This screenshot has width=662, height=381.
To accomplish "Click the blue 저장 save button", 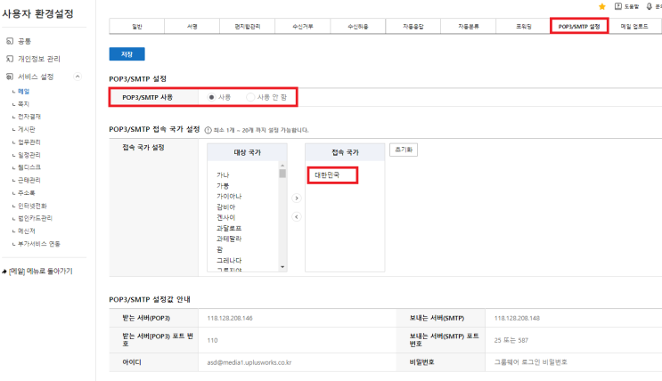I will pyautogui.click(x=127, y=54).
